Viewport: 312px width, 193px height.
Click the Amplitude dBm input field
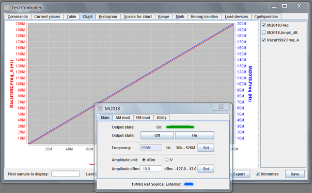coord(151,169)
